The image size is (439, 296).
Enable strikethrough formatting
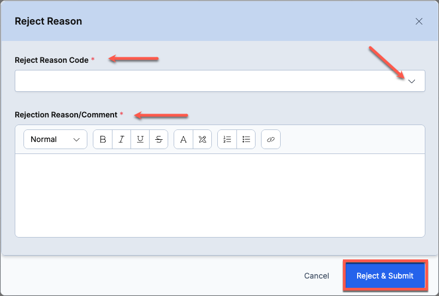point(159,139)
